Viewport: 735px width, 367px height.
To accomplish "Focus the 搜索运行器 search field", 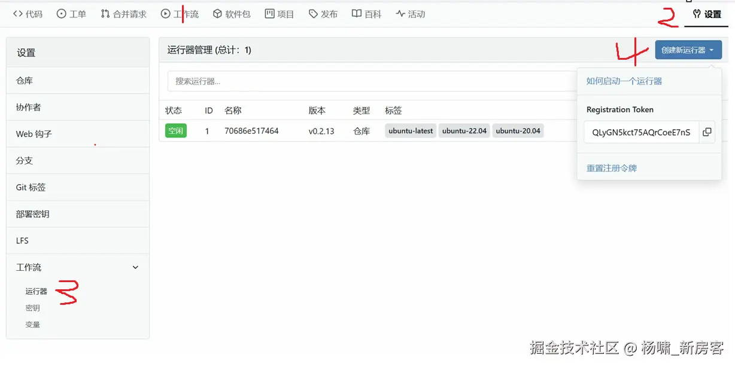I will coord(371,81).
